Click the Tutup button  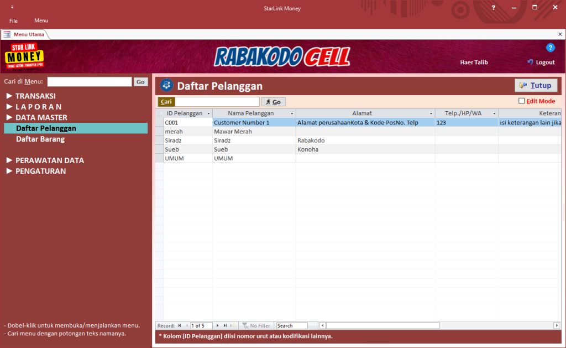(x=536, y=85)
